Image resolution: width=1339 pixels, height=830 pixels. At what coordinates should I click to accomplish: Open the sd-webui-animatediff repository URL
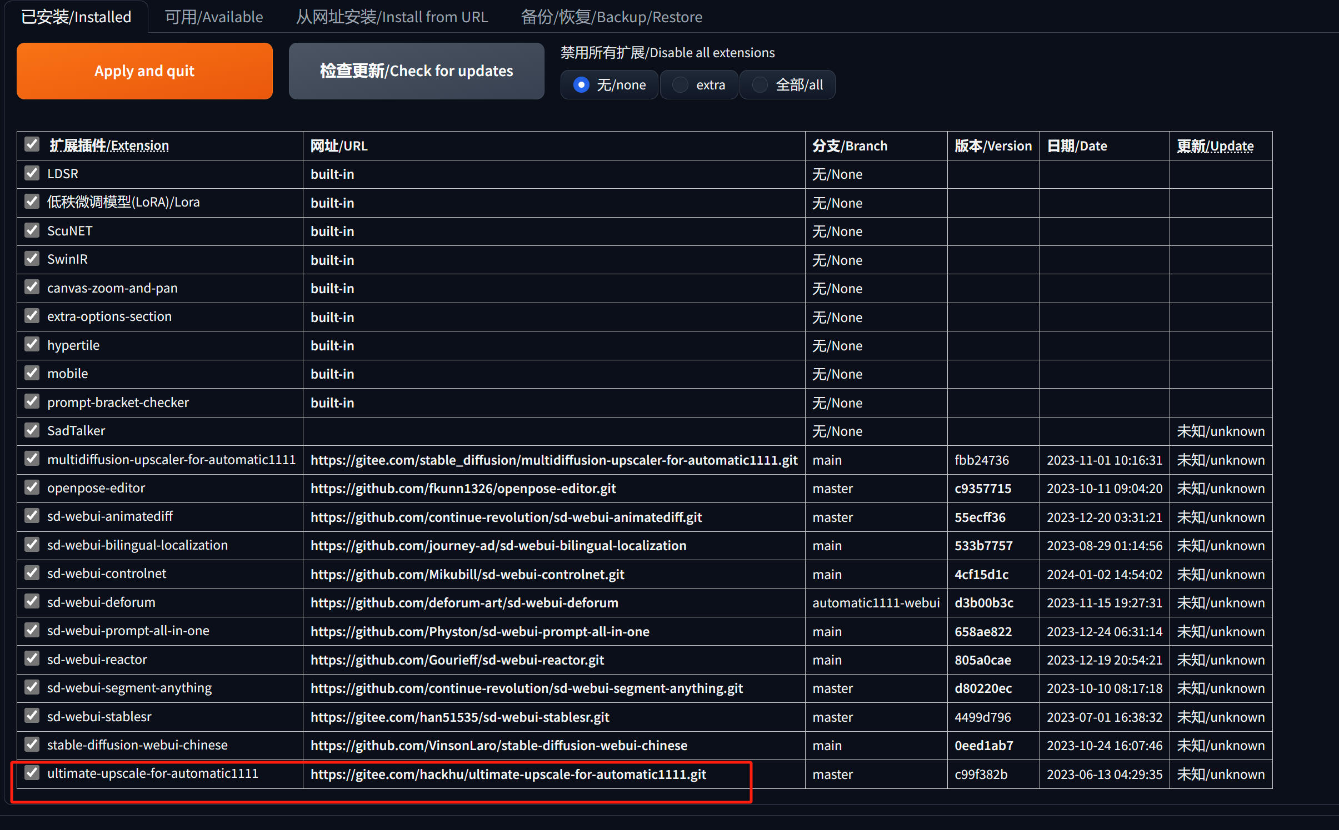(x=506, y=517)
